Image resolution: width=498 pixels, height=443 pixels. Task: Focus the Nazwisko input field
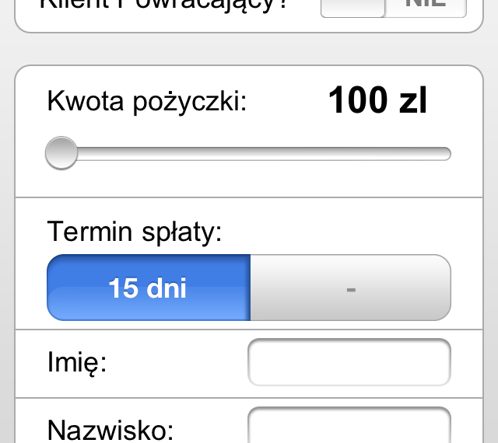click(349, 426)
